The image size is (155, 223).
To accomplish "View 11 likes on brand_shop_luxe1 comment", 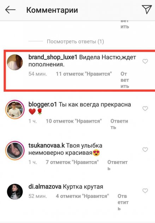I will pos(84,74).
